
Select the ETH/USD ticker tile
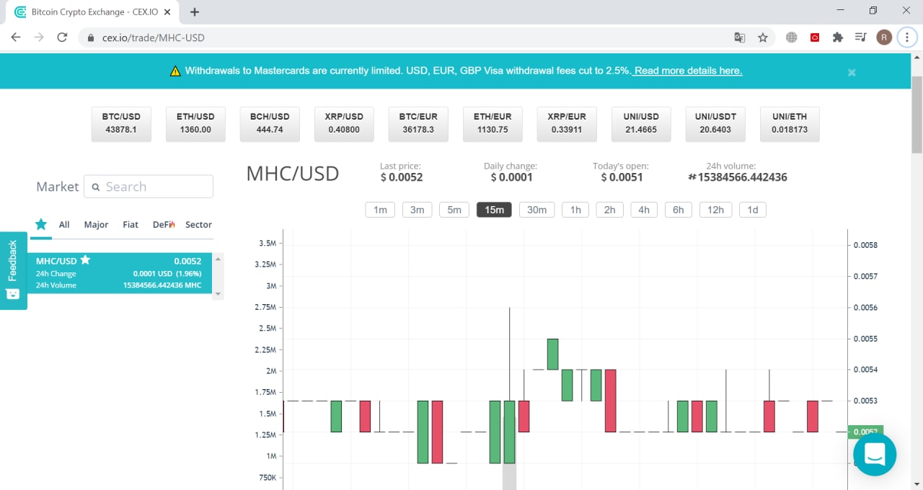[x=195, y=124]
